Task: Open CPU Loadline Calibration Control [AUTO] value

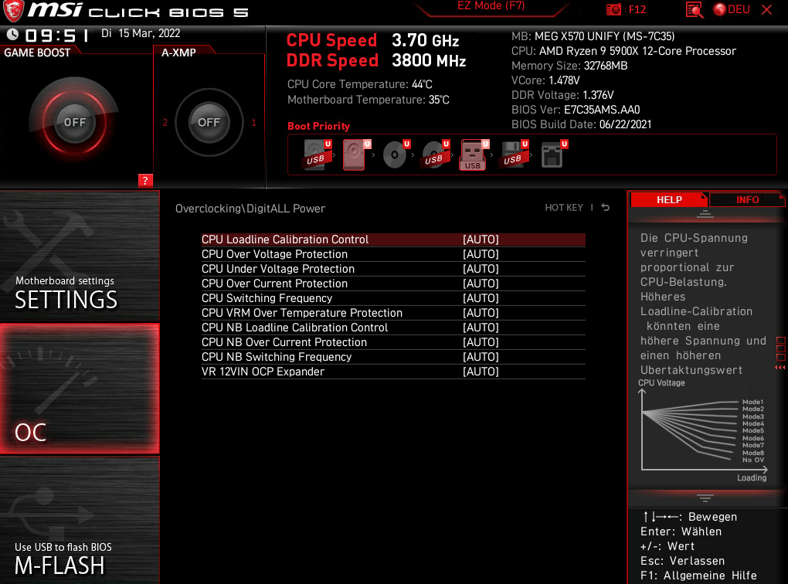Action: [481, 239]
